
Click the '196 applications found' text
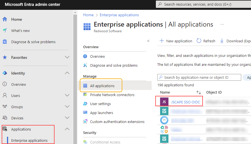point(176,85)
